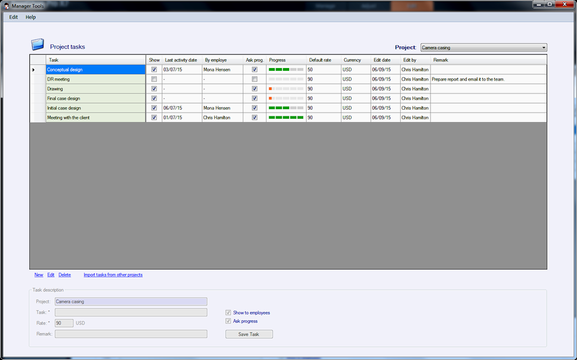
Task: Sort by Last activity date column header
Action: coord(181,60)
